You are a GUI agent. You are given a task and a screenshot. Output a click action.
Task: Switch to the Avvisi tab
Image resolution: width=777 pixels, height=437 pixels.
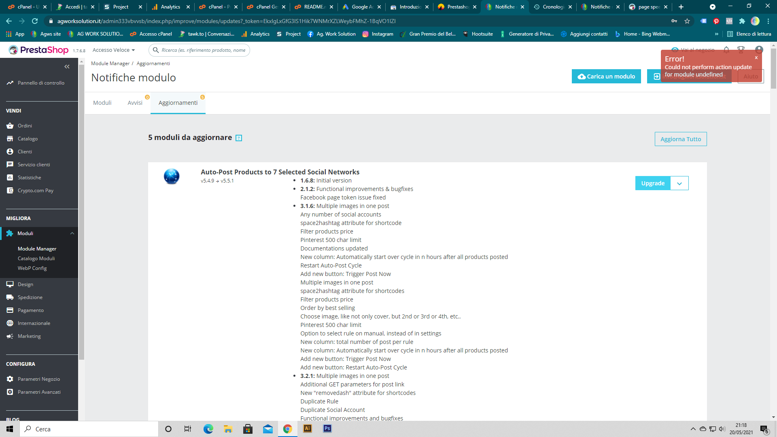coord(135,103)
